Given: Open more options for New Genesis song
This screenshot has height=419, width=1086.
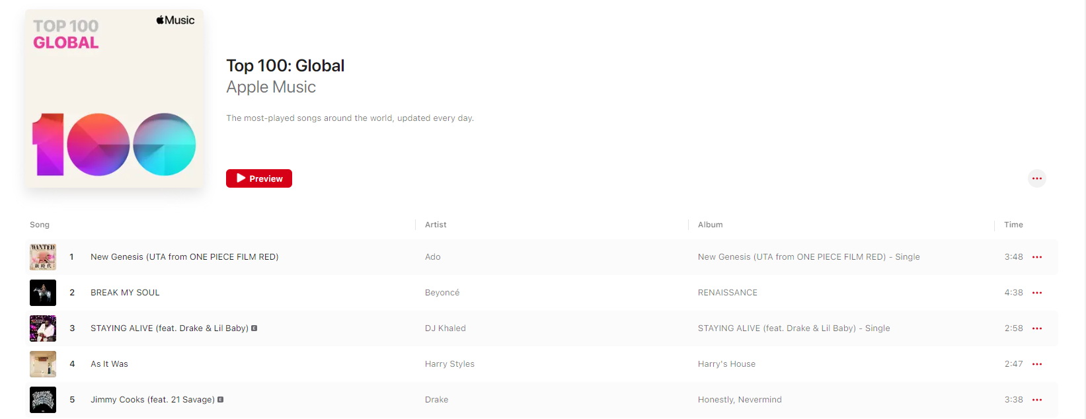Looking at the screenshot, I should point(1036,257).
